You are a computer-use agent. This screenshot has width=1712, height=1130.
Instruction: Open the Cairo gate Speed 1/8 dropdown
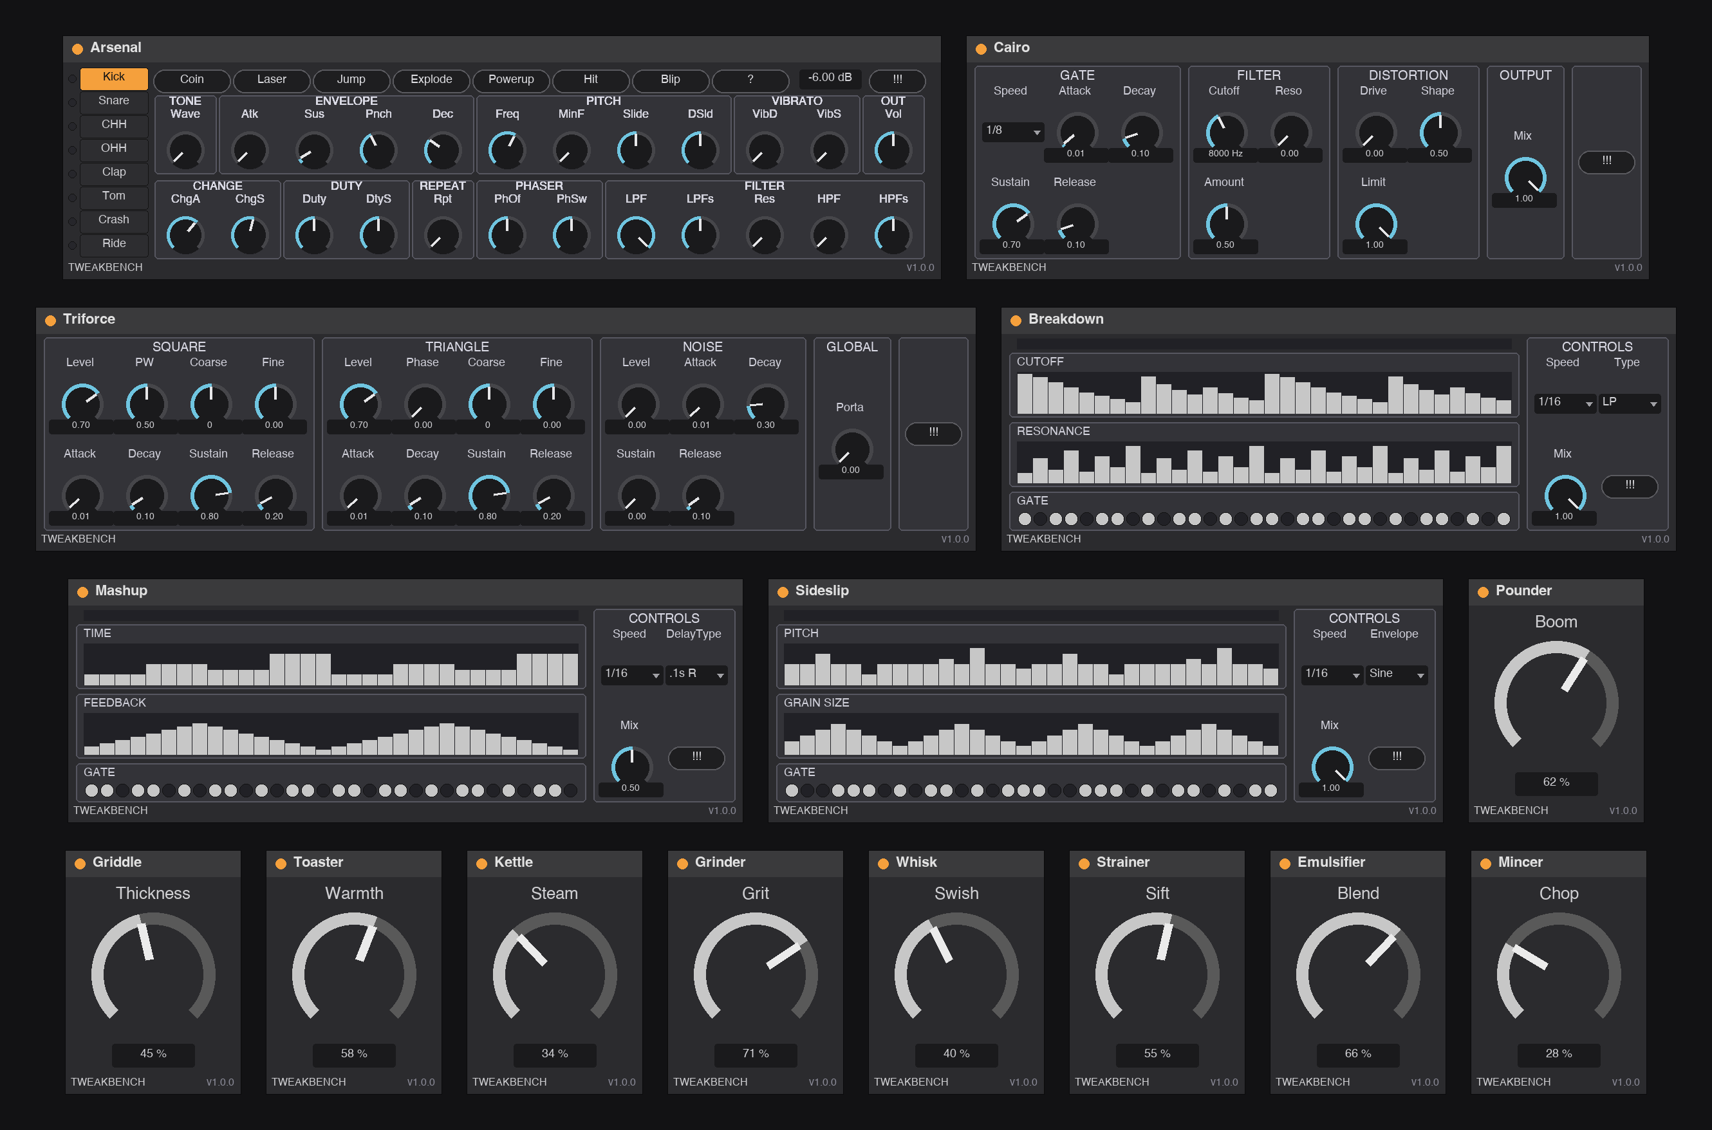pos(1013,131)
